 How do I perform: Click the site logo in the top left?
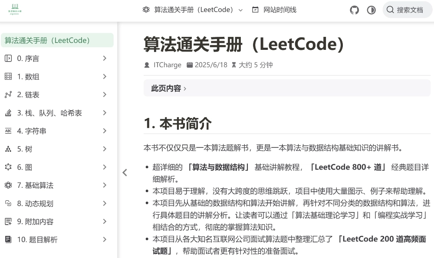(x=15, y=10)
